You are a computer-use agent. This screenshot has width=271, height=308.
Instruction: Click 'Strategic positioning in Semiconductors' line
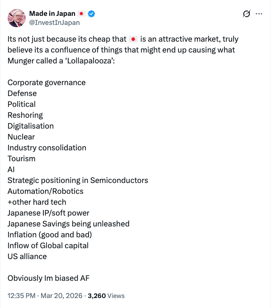[78, 180]
